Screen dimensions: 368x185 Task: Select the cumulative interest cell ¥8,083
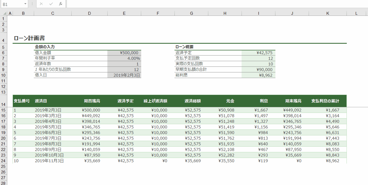(328, 144)
